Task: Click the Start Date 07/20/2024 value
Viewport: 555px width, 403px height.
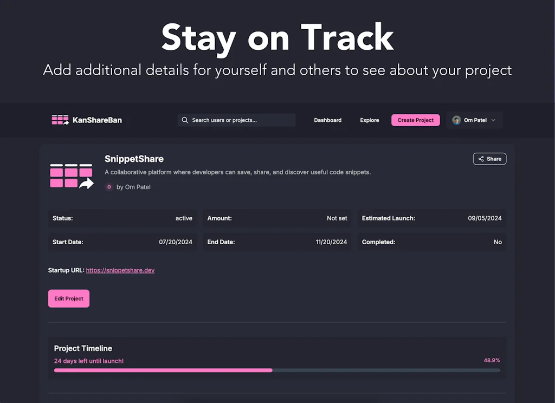Action: pos(176,242)
